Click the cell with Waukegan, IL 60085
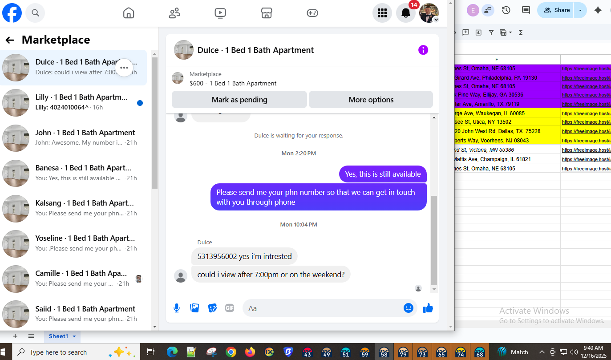The height and width of the screenshot is (360, 611). 507,113
